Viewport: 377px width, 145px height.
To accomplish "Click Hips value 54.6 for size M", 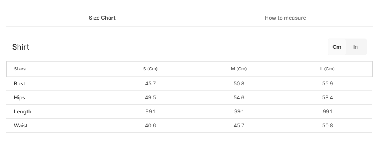I will pos(239,97).
